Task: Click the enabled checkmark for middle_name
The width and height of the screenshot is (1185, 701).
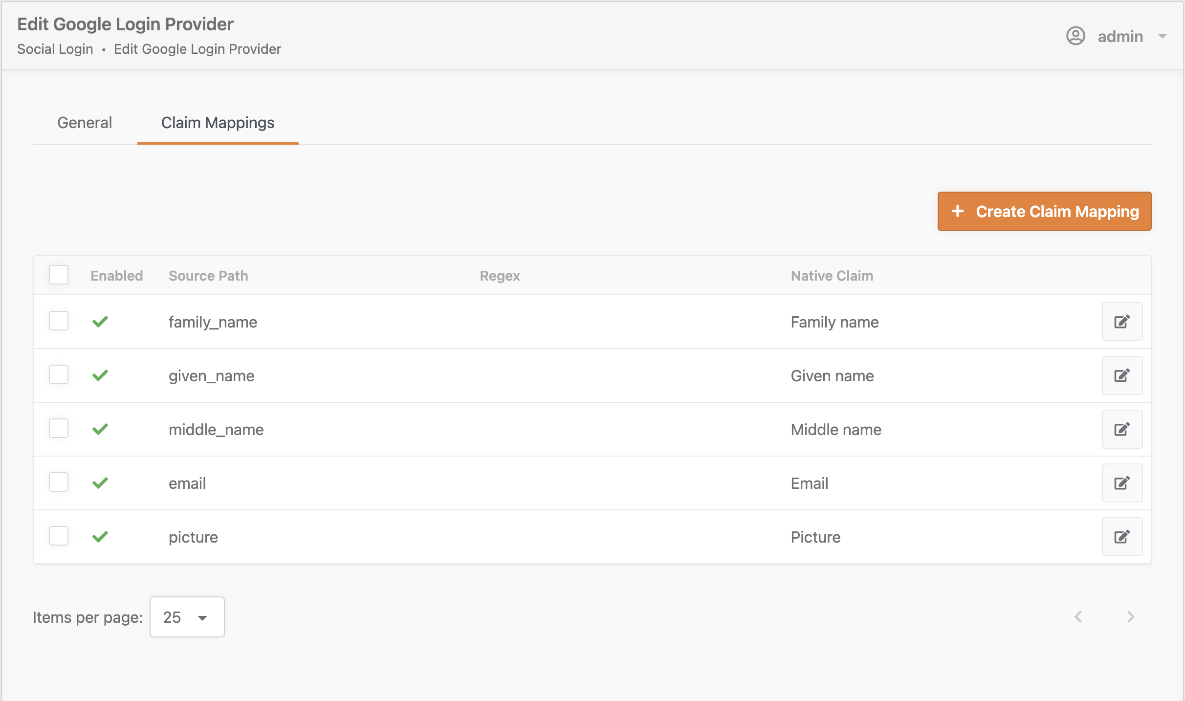Action: pos(100,429)
